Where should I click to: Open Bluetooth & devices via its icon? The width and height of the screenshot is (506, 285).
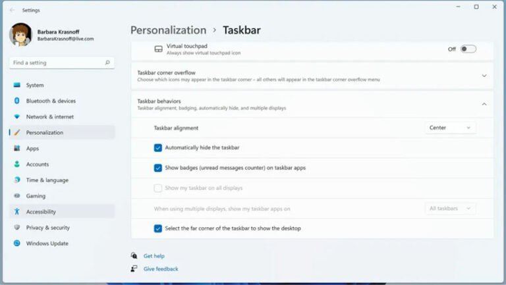pyautogui.click(x=17, y=101)
